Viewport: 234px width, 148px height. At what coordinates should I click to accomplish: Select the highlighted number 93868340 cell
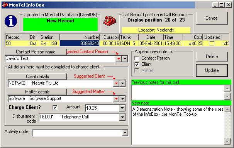80,43
